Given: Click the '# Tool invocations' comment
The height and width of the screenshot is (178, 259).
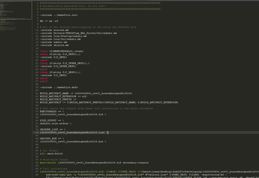Looking at the screenshot, I should click(53, 169).
